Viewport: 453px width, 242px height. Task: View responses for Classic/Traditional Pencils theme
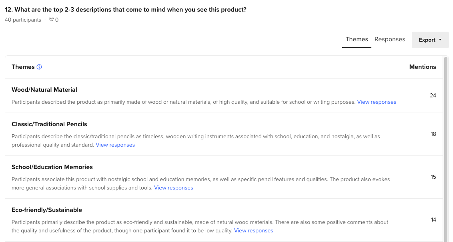pyautogui.click(x=115, y=145)
